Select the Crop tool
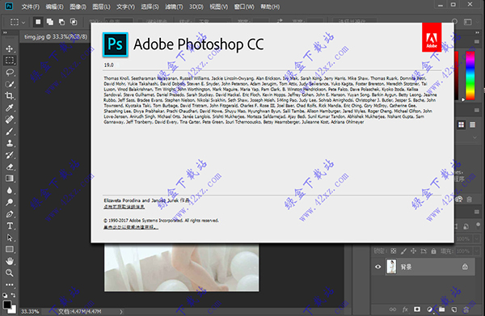The width and height of the screenshot is (485, 316). coord(10,96)
